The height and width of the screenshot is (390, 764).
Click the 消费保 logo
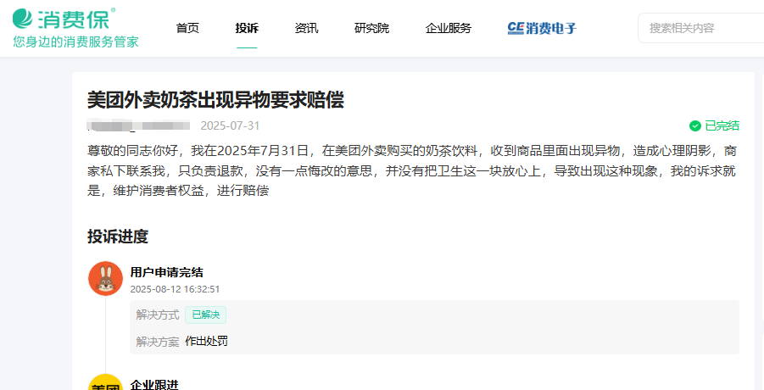(x=64, y=18)
